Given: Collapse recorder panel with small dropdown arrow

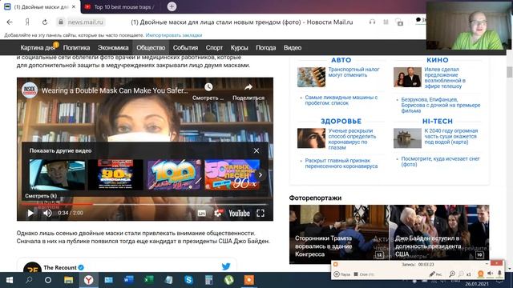Looking at the screenshot, I should tap(487, 263).
